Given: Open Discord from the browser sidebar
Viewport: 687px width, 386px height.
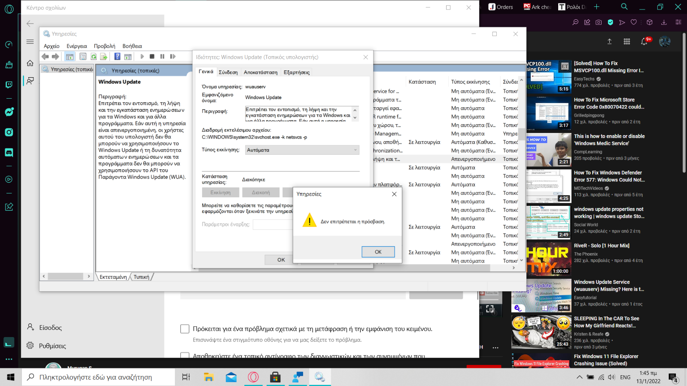Looking at the screenshot, I should 9,152.
